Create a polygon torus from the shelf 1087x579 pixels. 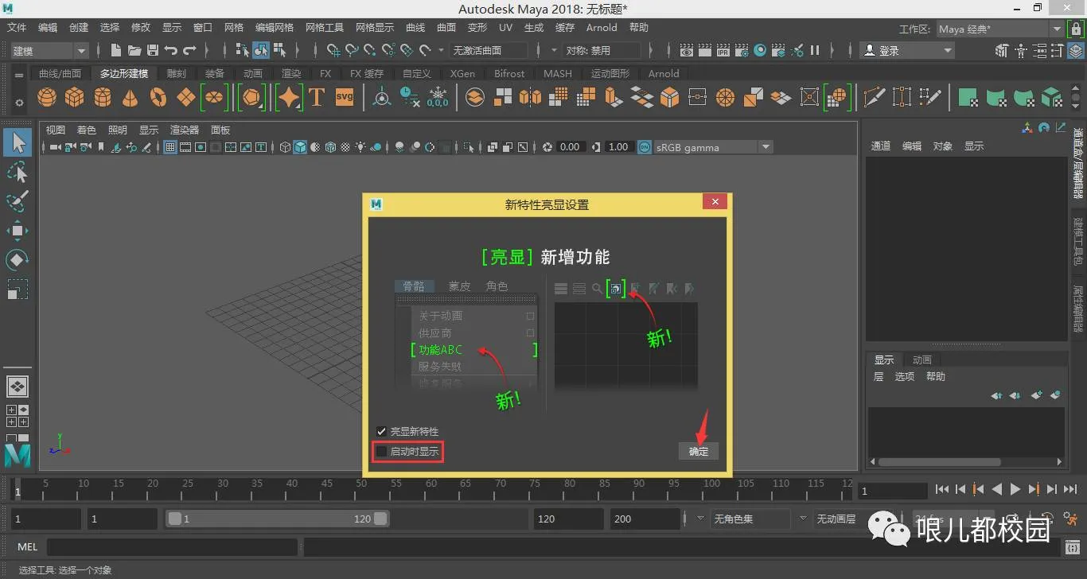[x=158, y=97]
